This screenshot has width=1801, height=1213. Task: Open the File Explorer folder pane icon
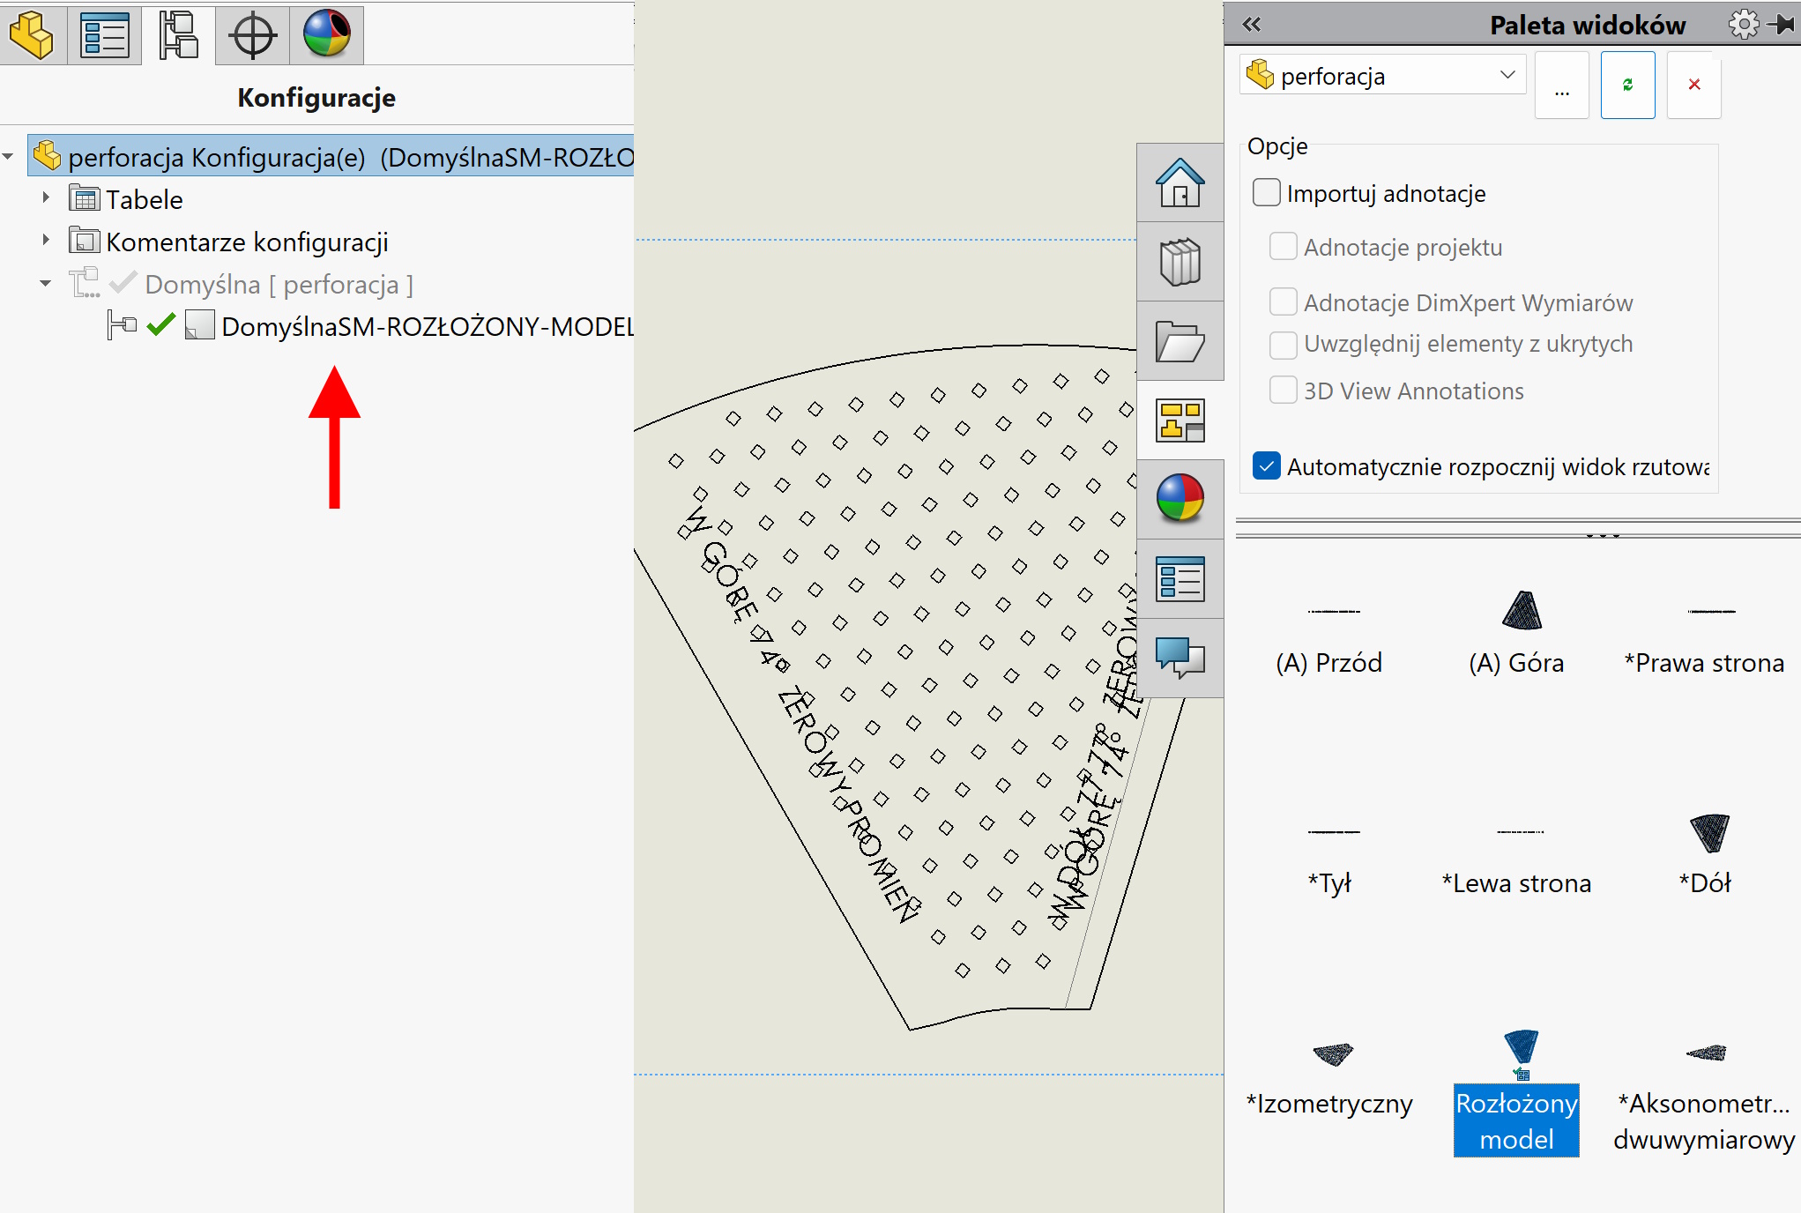[1180, 341]
